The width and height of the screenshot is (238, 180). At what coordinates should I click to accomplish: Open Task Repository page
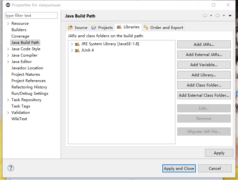(x=26, y=100)
